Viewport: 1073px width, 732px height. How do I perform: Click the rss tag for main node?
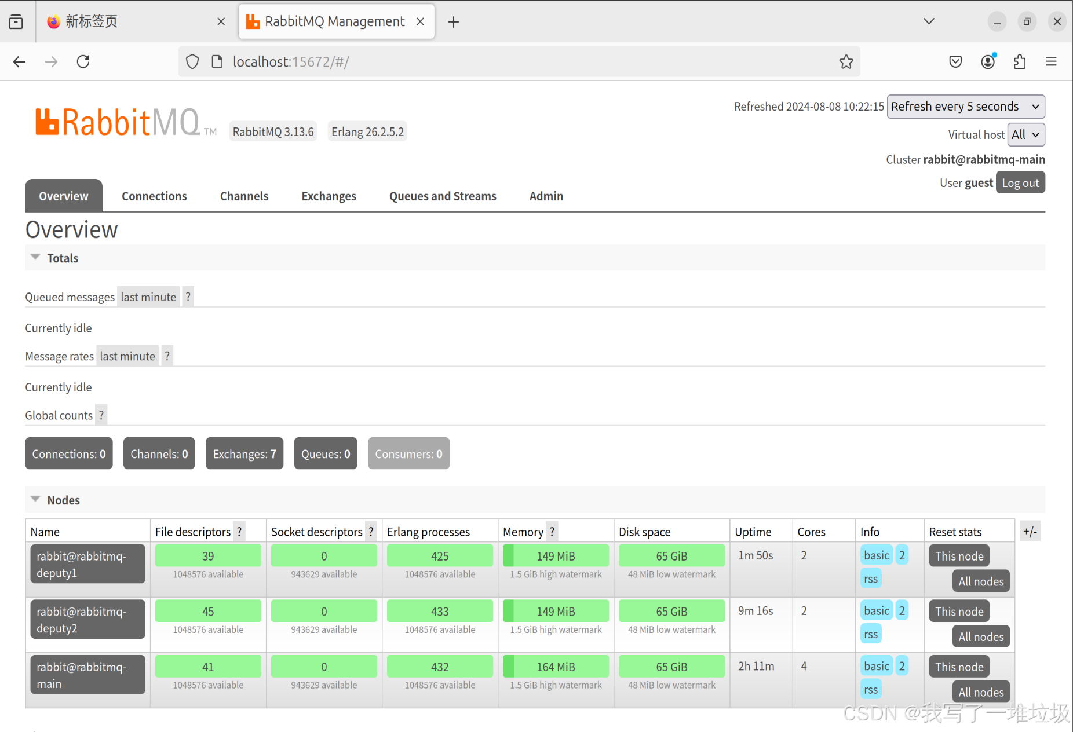click(x=871, y=690)
